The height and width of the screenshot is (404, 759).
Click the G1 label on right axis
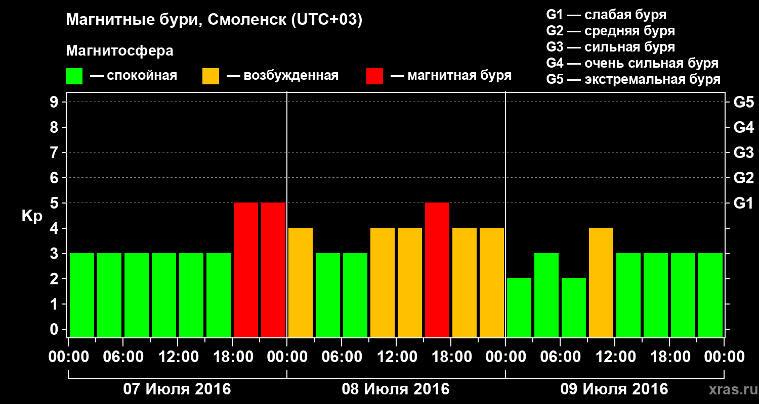(743, 203)
